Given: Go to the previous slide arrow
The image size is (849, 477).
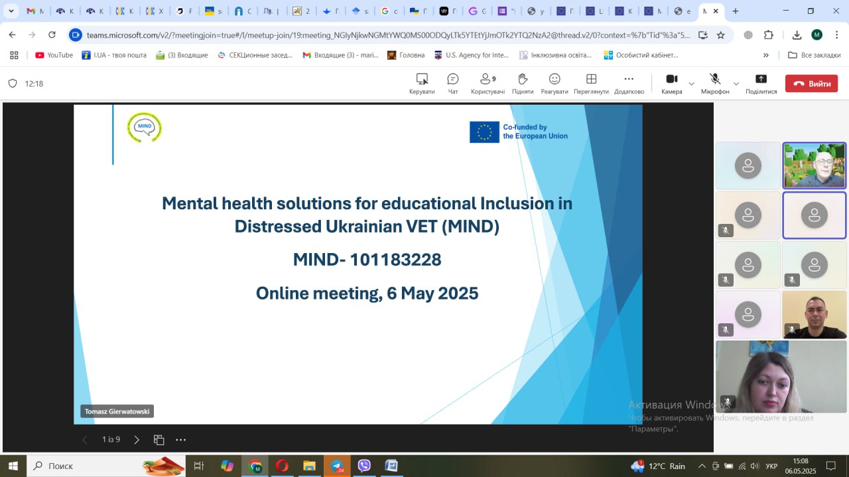Looking at the screenshot, I should (x=84, y=440).
